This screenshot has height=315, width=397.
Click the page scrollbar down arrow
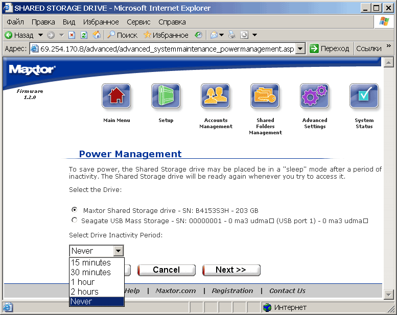pos(389,294)
